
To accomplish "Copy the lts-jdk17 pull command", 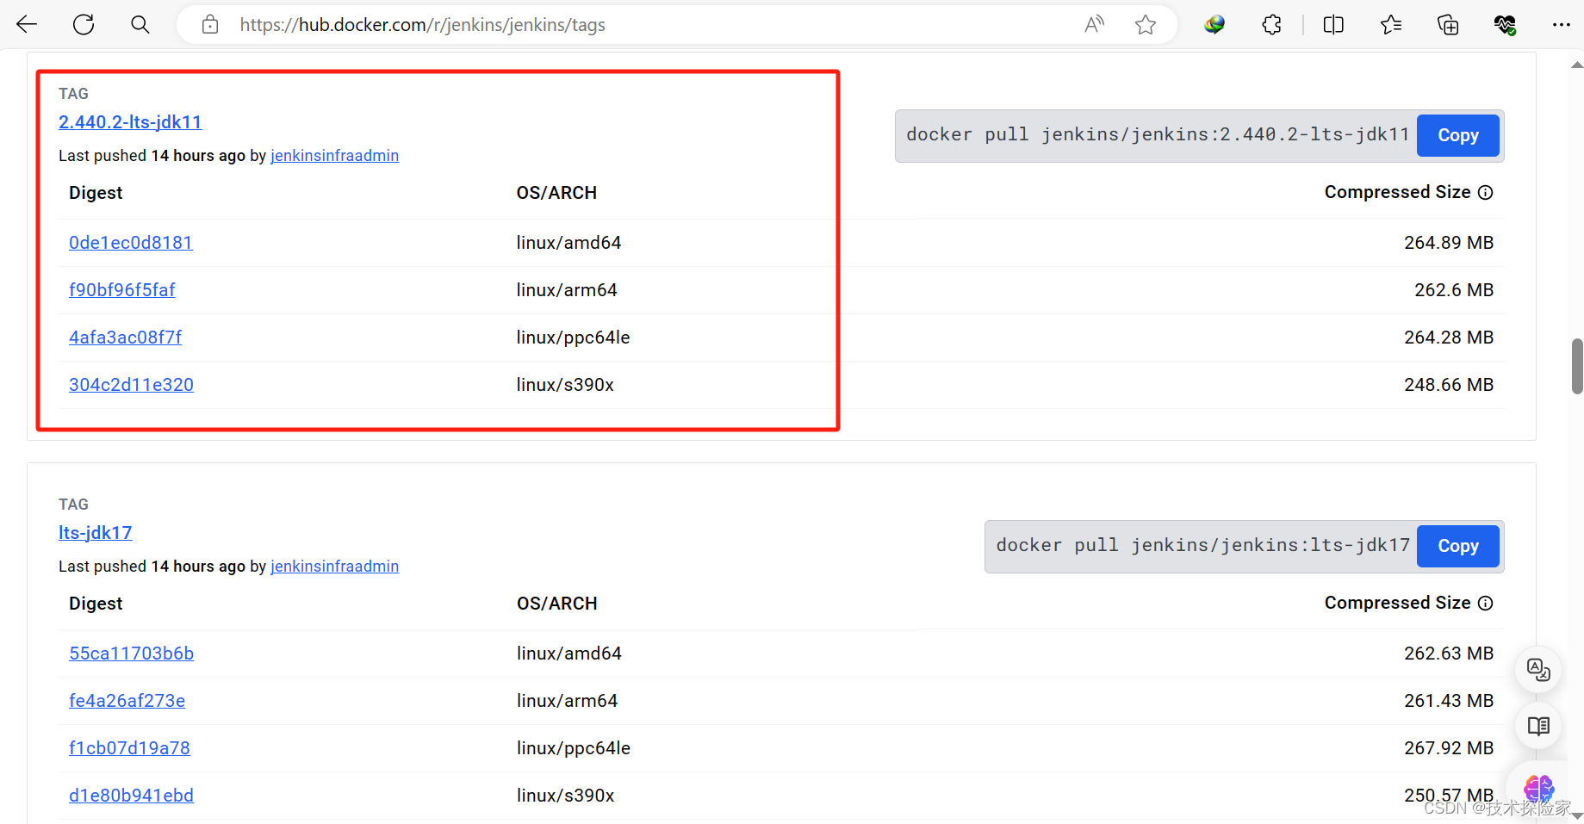I will click(x=1458, y=546).
